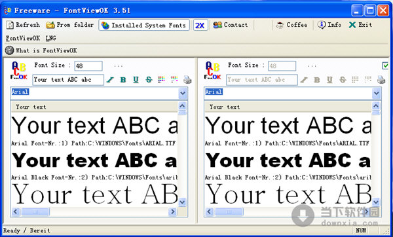Viewport: 393px width, 237px height.
Task: Click left pane scroll right arrow
Action: pos(172,211)
